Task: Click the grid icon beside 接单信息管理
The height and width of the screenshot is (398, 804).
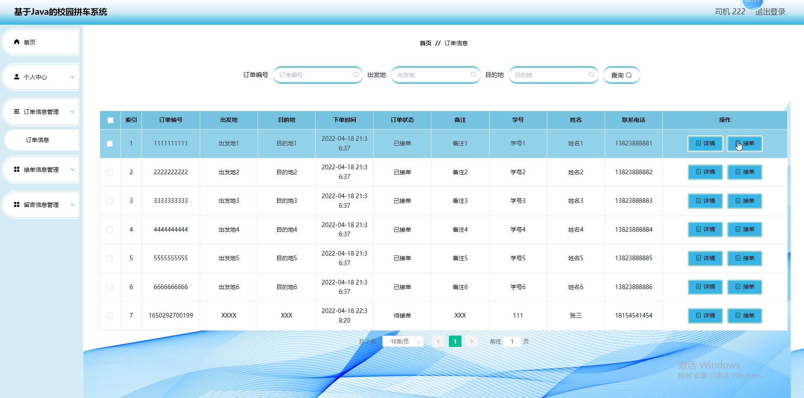Action: (17, 169)
